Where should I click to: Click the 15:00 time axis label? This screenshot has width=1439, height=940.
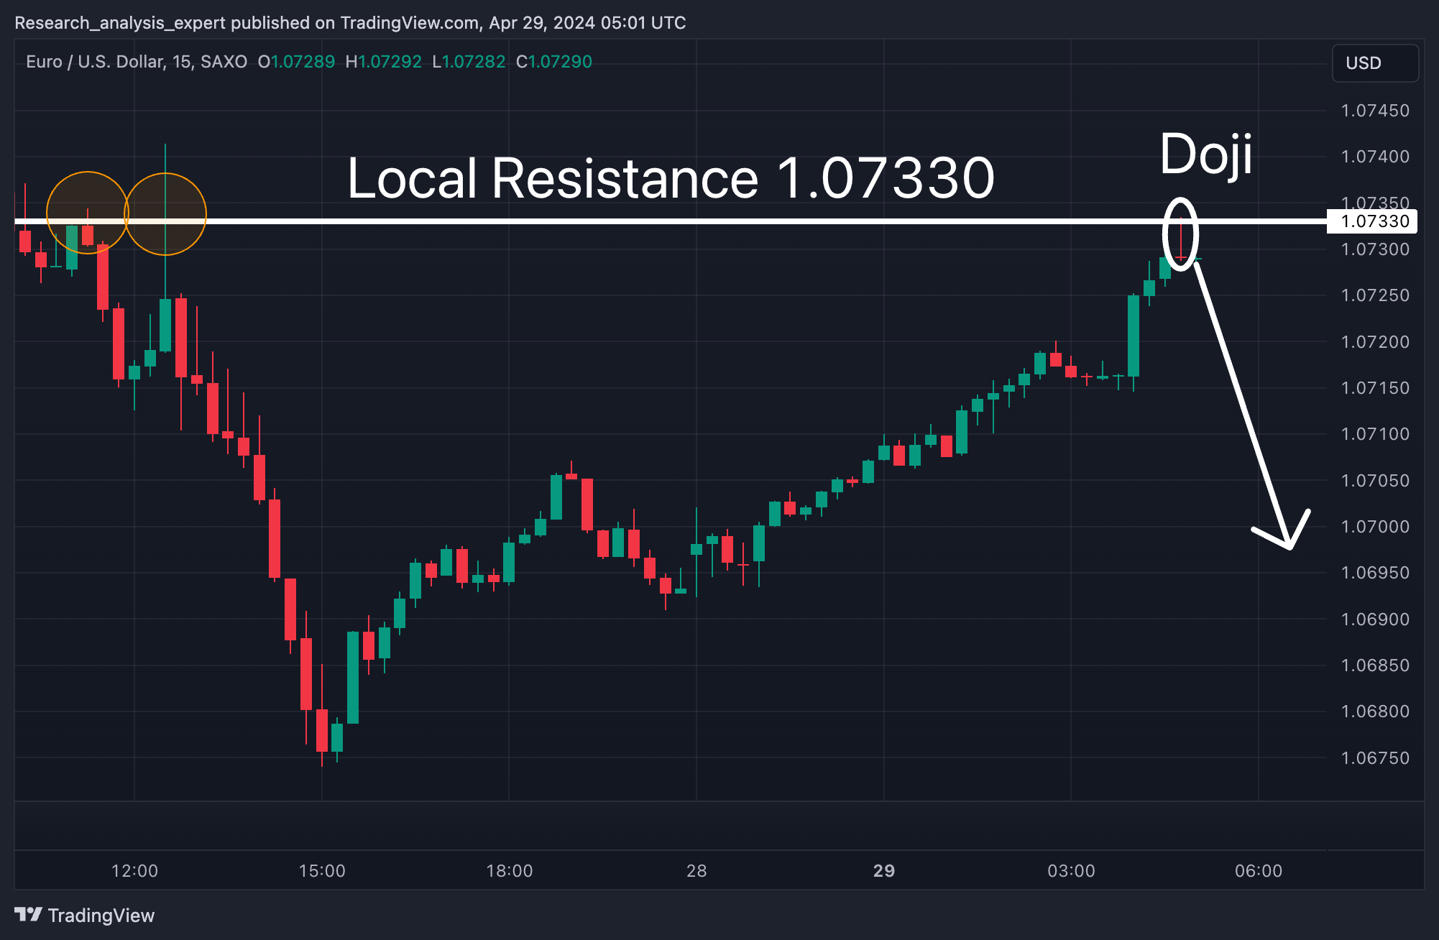(322, 871)
